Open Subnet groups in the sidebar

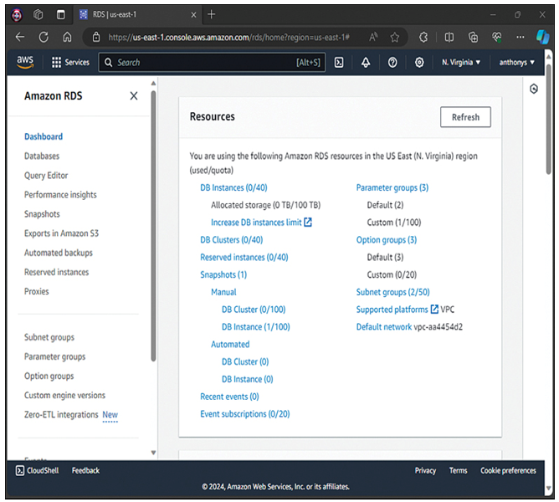point(49,337)
